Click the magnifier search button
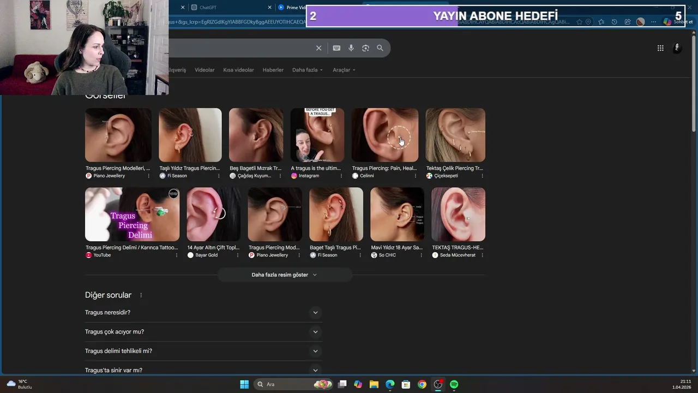The height and width of the screenshot is (393, 698). click(x=380, y=48)
